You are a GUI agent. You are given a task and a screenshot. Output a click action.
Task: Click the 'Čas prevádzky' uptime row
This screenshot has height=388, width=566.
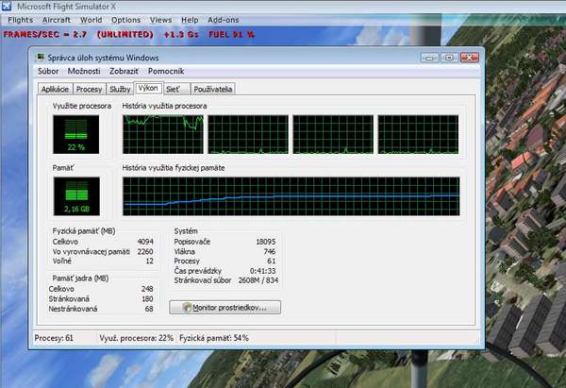[x=225, y=271]
